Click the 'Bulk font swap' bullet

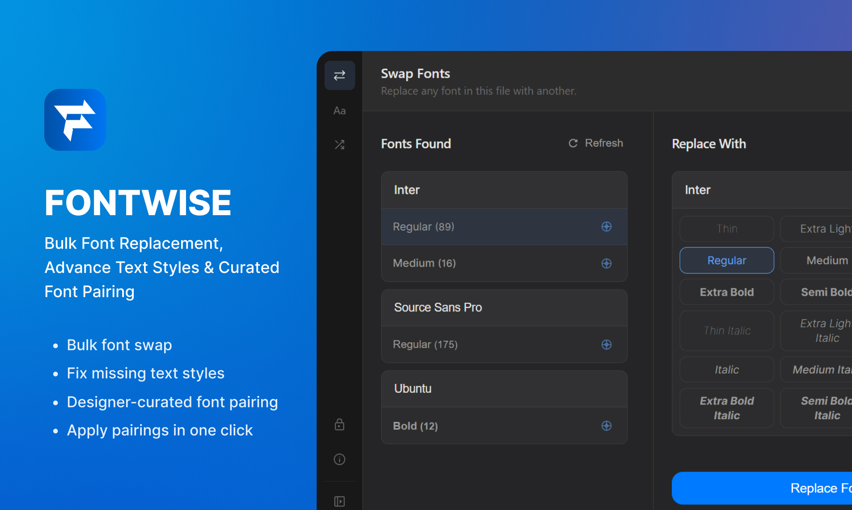click(x=119, y=345)
